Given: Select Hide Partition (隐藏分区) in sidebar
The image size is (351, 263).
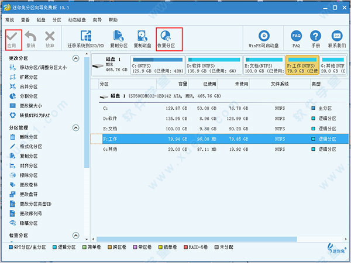Looking at the screenshot, I should pos(24,223).
